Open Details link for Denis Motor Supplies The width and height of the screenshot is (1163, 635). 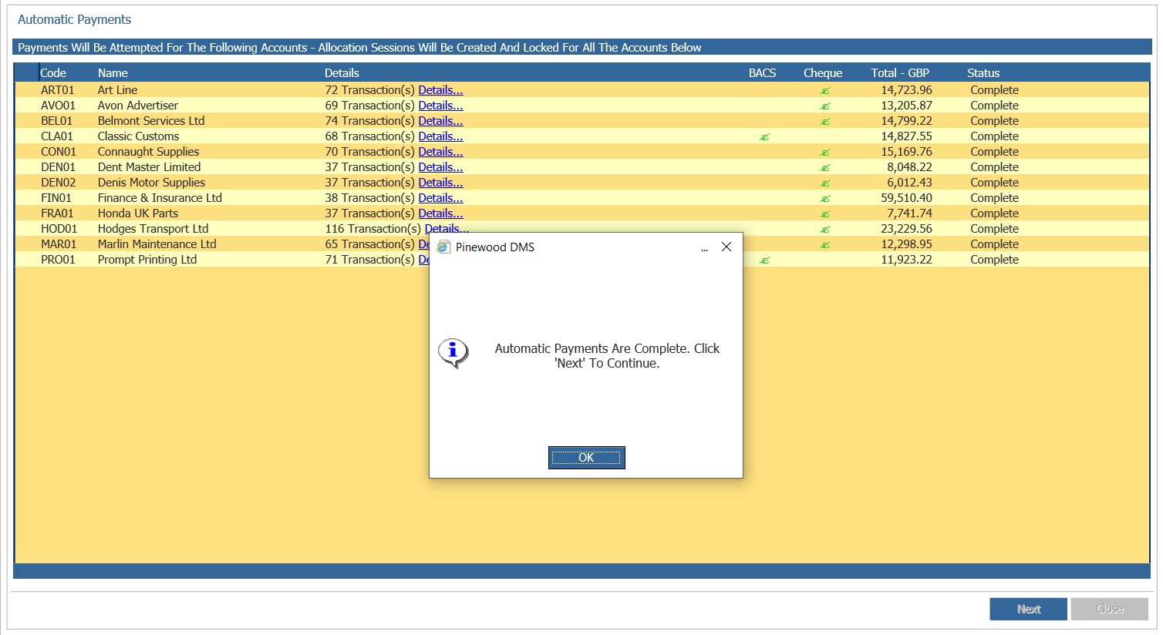pyautogui.click(x=440, y=183)
